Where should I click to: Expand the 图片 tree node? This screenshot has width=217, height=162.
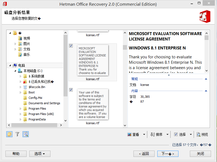pos(15,44)
